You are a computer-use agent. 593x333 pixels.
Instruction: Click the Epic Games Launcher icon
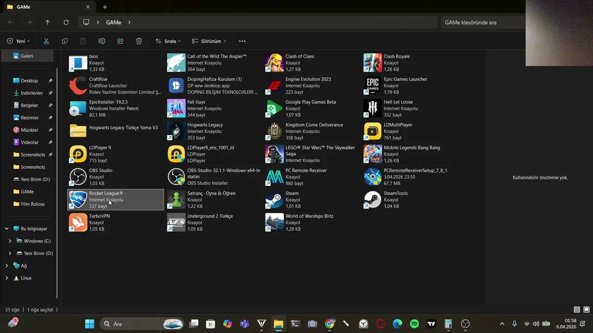[372, 86]
